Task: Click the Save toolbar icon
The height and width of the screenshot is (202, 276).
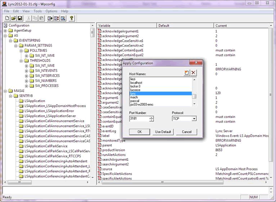Action: [x=20, y=18]
